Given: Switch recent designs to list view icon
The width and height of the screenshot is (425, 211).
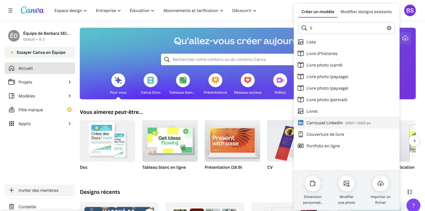Looking at the screenshot, I should tap(410, 192).
